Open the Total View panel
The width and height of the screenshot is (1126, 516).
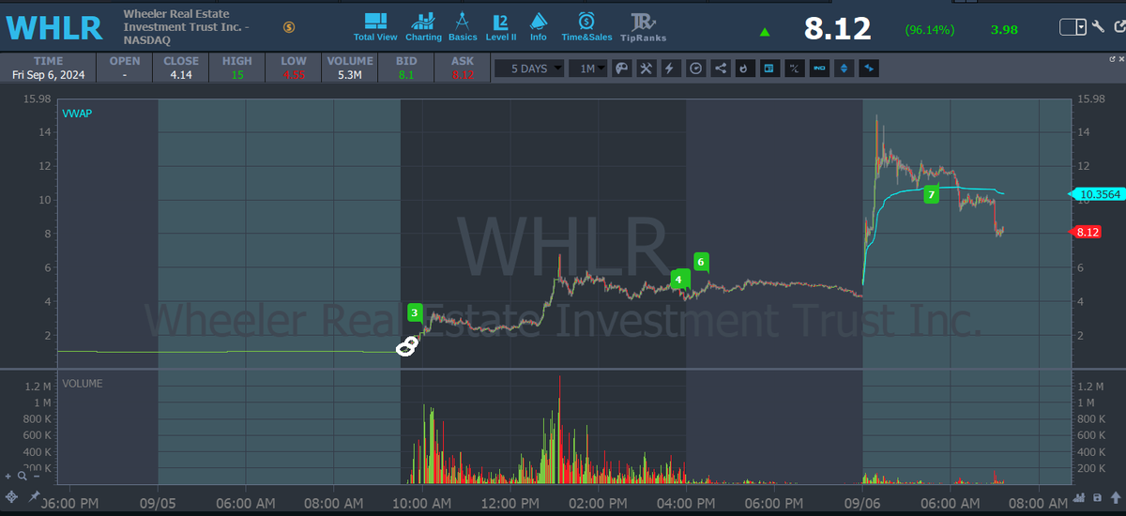tap(375, 27)
